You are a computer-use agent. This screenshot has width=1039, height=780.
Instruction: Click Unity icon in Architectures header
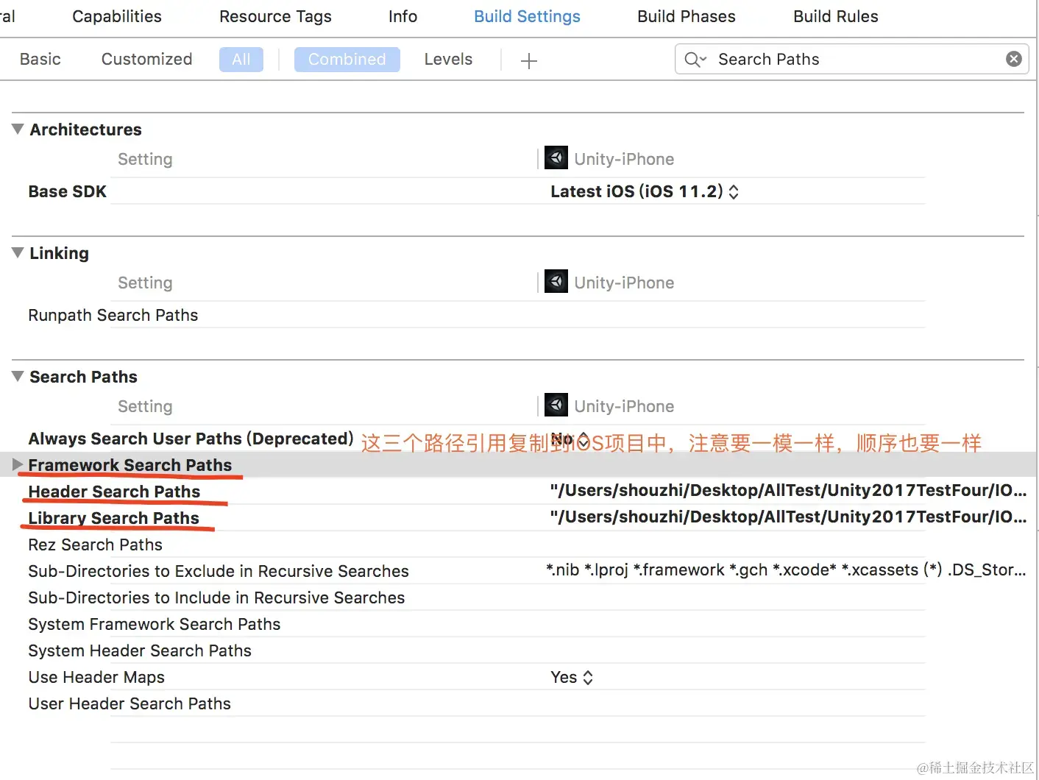556,157
